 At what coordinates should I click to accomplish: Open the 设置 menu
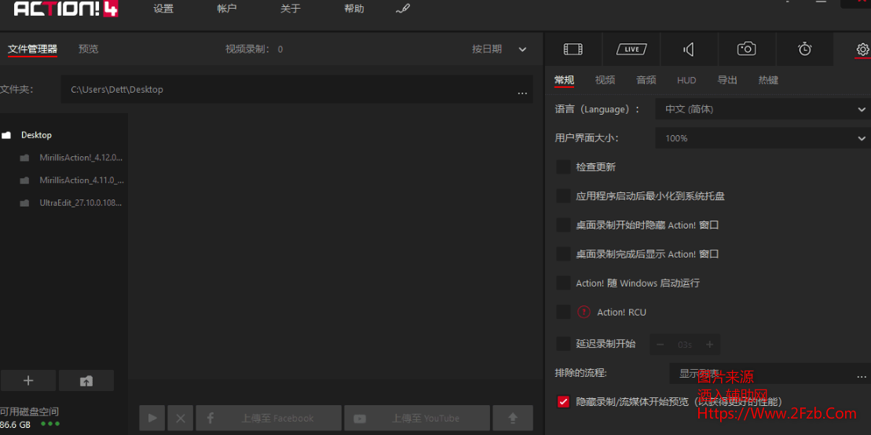[x=163, y=9]
